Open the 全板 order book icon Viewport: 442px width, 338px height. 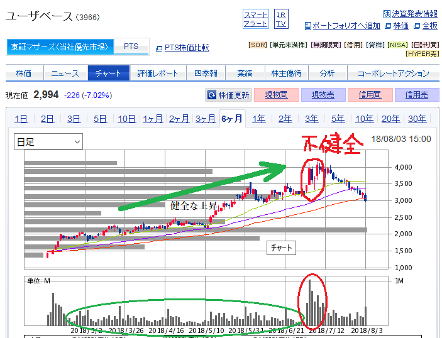(425, 26)
